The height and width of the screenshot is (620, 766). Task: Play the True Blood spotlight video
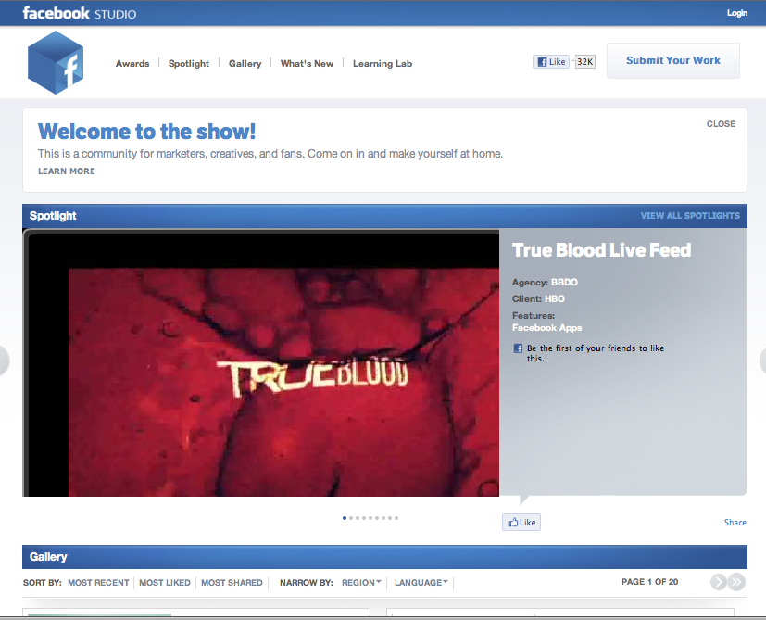[x=261, y=362]
